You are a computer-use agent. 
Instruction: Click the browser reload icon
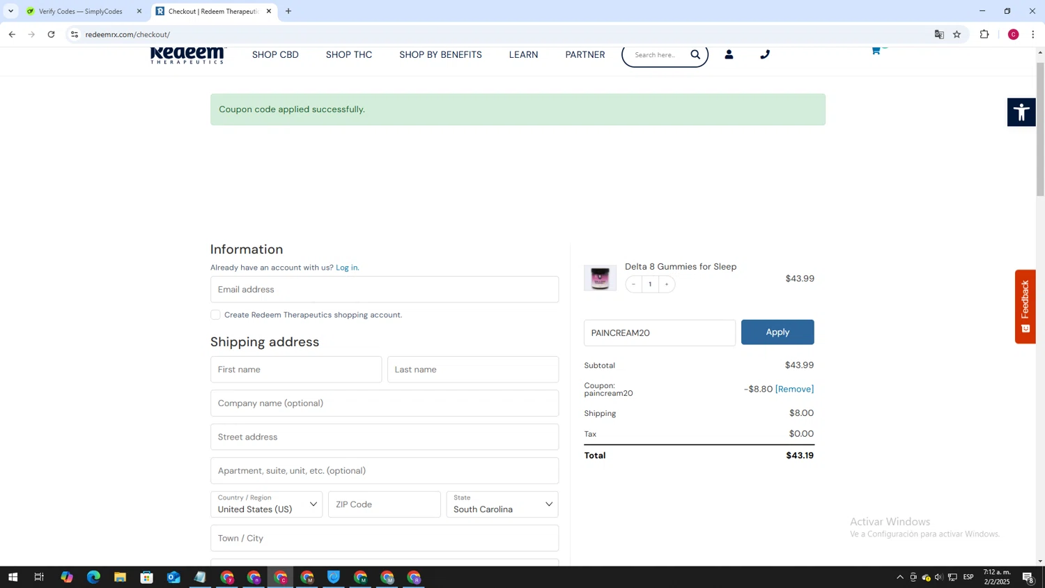(x=51, y=34)
